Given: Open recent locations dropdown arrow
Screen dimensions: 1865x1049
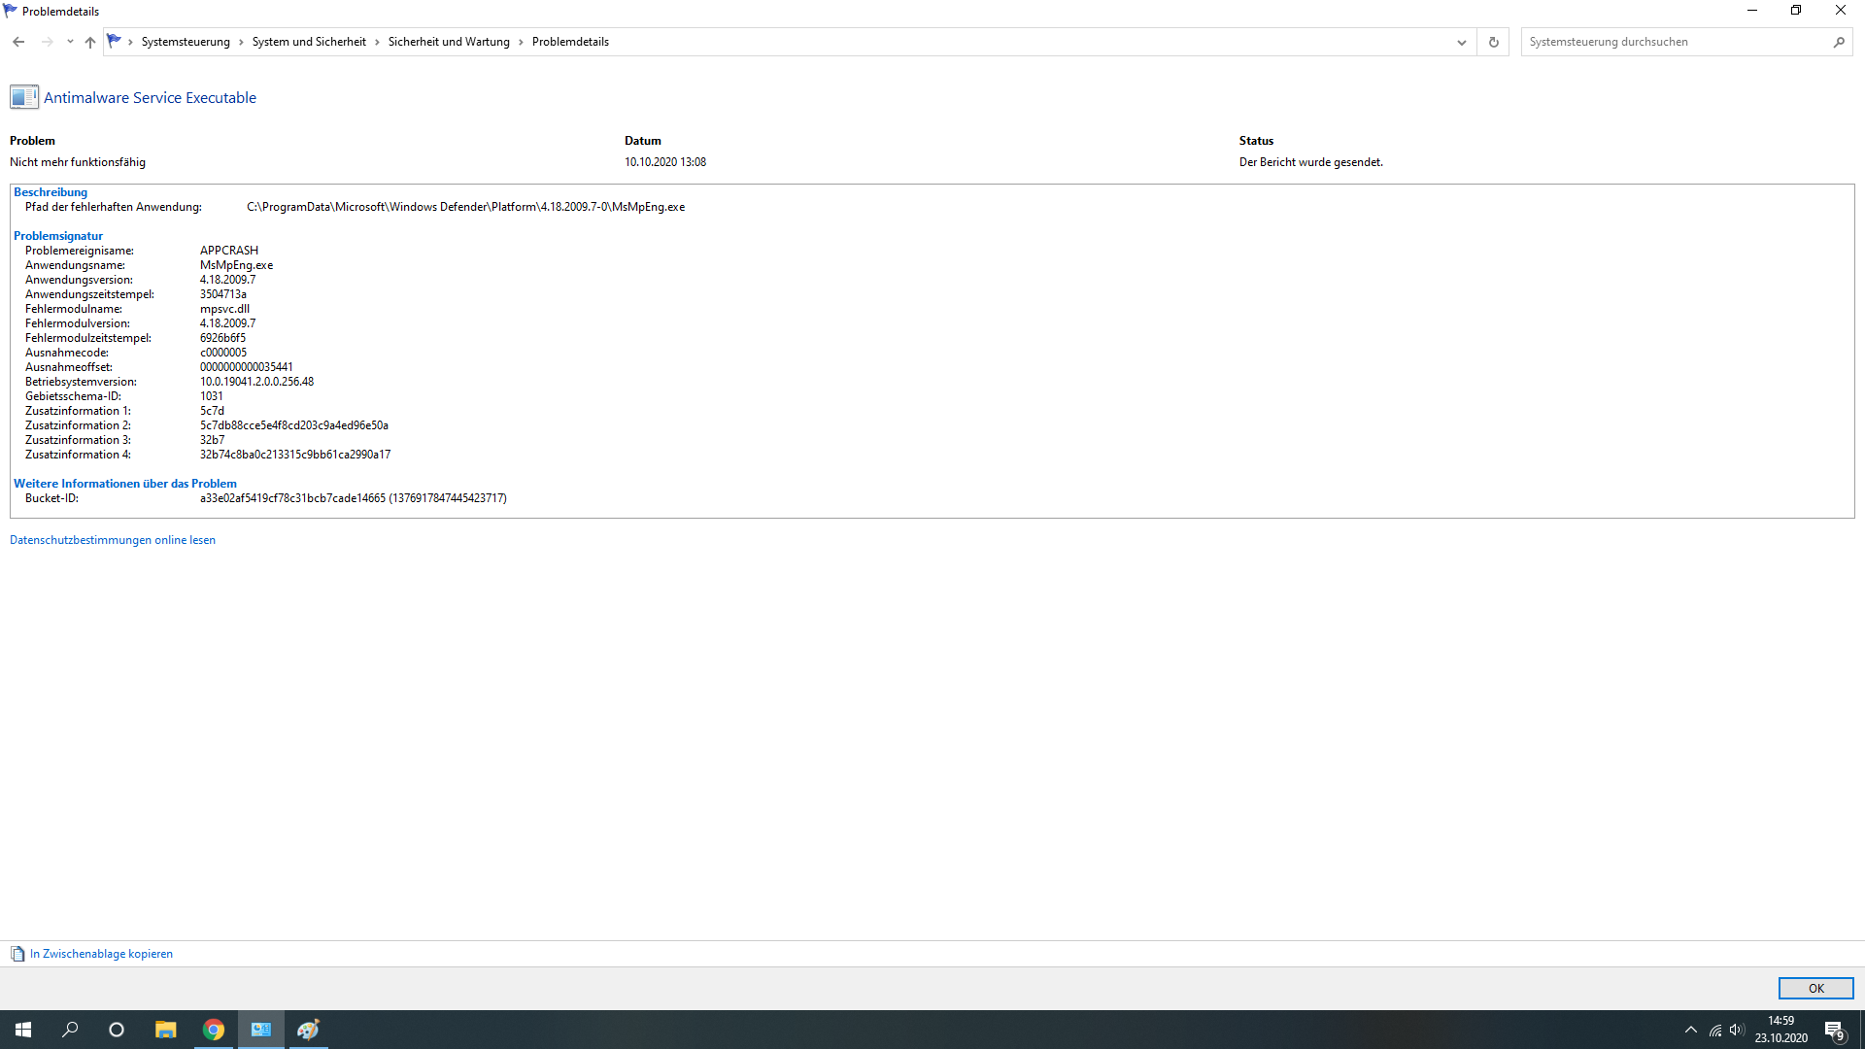Looking at the screenshot, I should tap(70, 42).
